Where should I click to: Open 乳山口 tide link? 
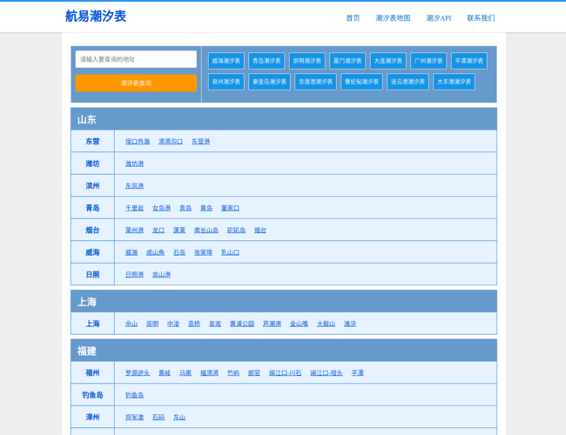click(x=230, y=252)
